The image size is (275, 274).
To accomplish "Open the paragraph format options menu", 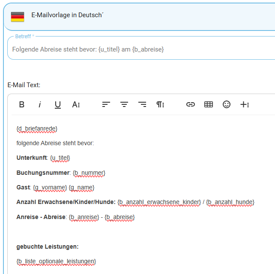I will click(160, 104).
